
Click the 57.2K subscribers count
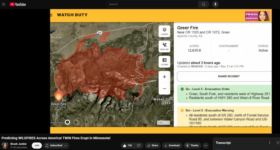(19, 147)
